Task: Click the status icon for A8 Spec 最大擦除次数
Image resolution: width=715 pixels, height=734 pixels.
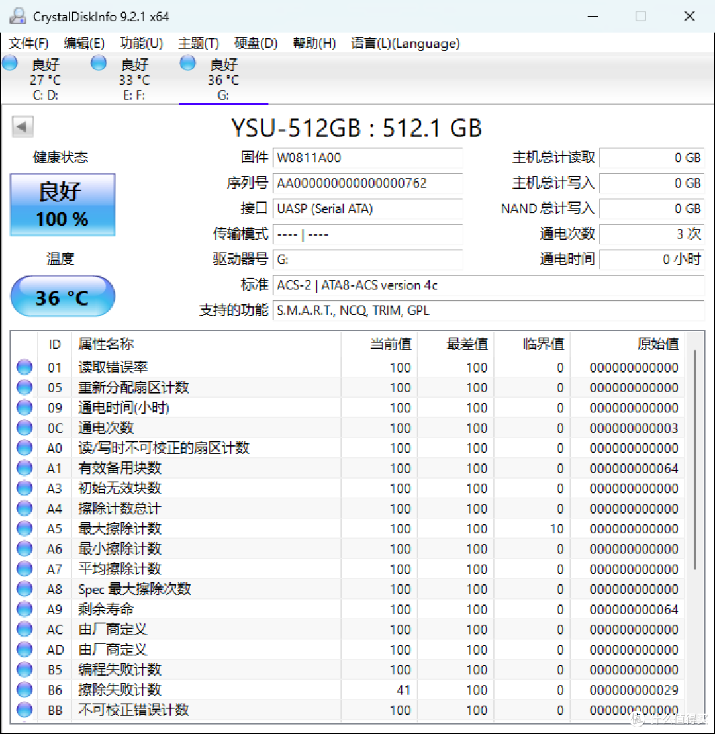Action: (x=24, y=588)
